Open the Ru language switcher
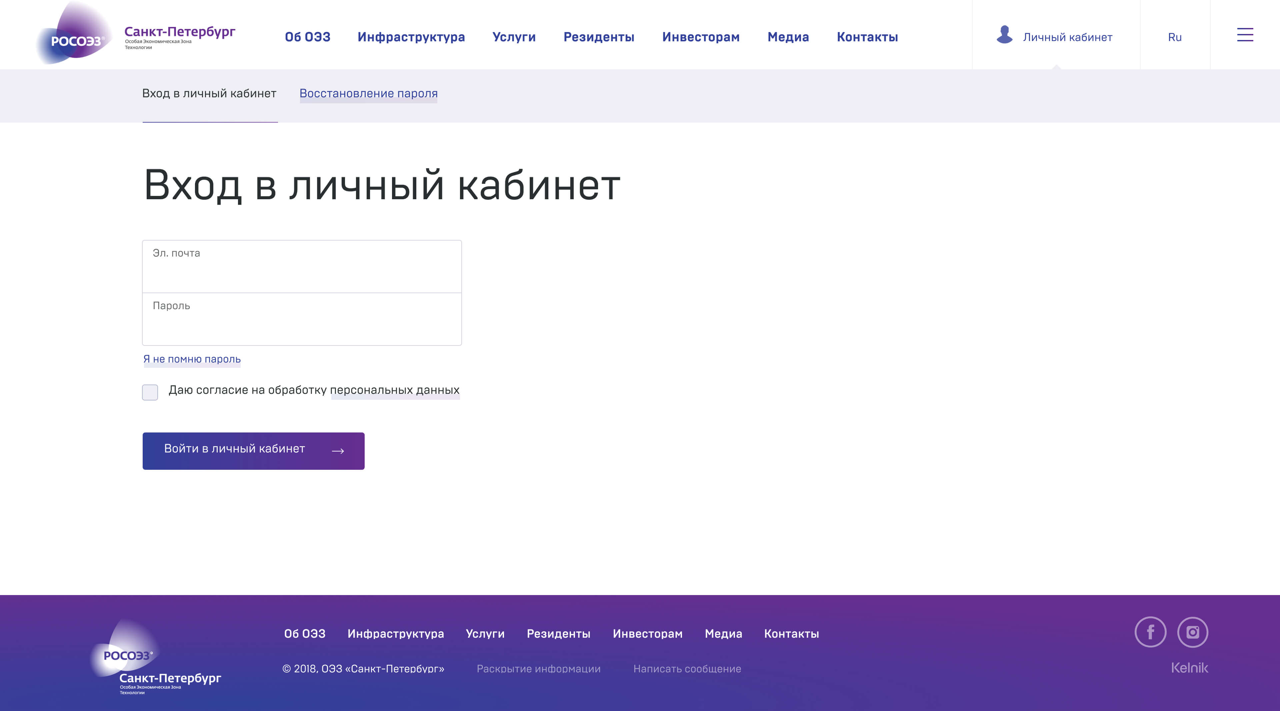The width and height of the screenshot is (1280, 711). coord(1175,37)
